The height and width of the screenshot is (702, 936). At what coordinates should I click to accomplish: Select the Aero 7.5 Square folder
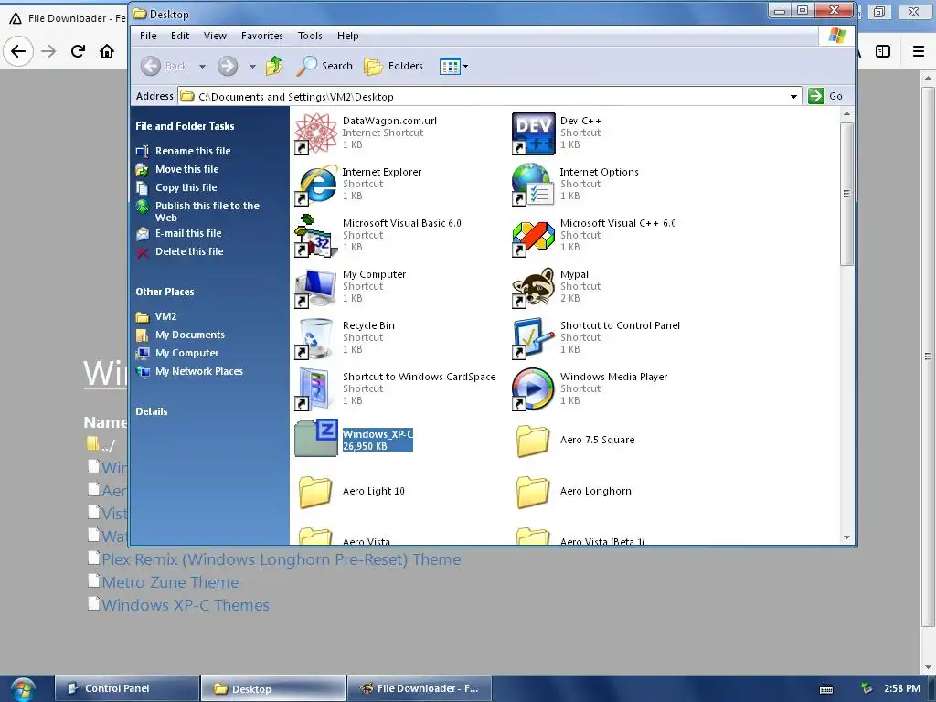533,441
